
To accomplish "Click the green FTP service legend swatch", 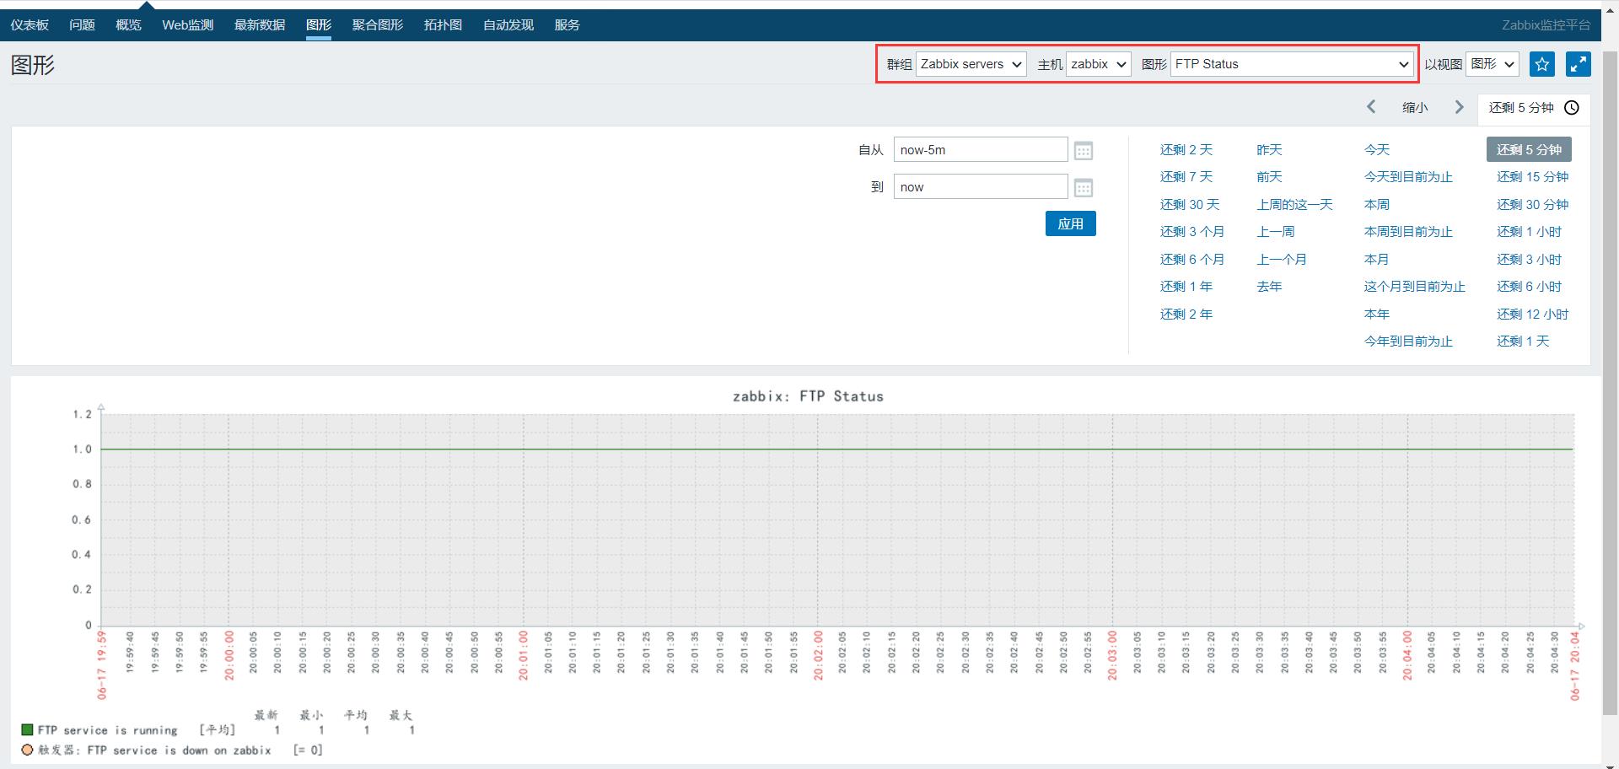I will coord(27,729).
